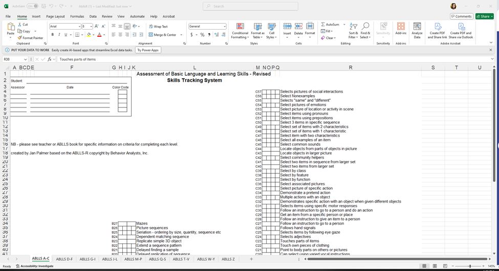
Task: Toggle AutoSave switch
Action: [x=32, y=6]
